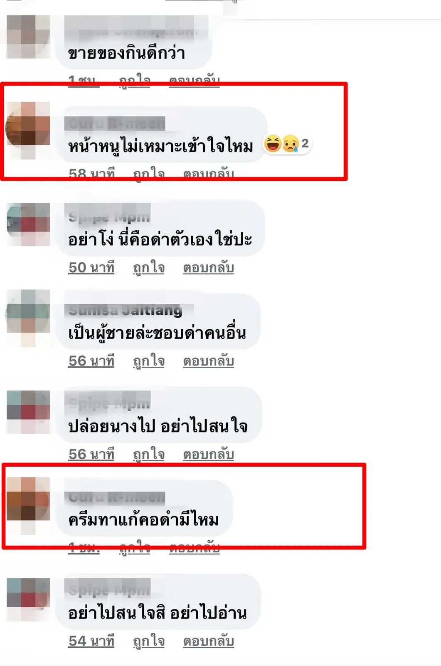Open the 54 นาที comment timestamp
Screen dimensions: 441x666
[x=91, y=641]
